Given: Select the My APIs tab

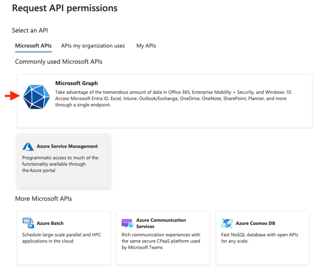Looking at the screenshot, I should 146,46.
